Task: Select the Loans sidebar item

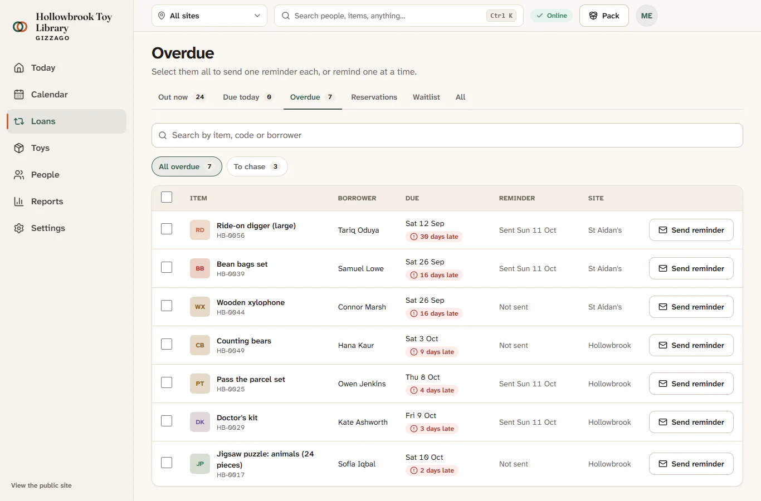Action: [66, 121]
